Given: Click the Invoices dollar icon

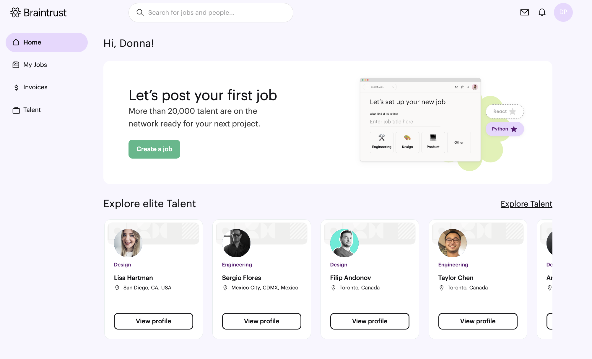Looking at the screenshot, I should (x=16, y=87).
